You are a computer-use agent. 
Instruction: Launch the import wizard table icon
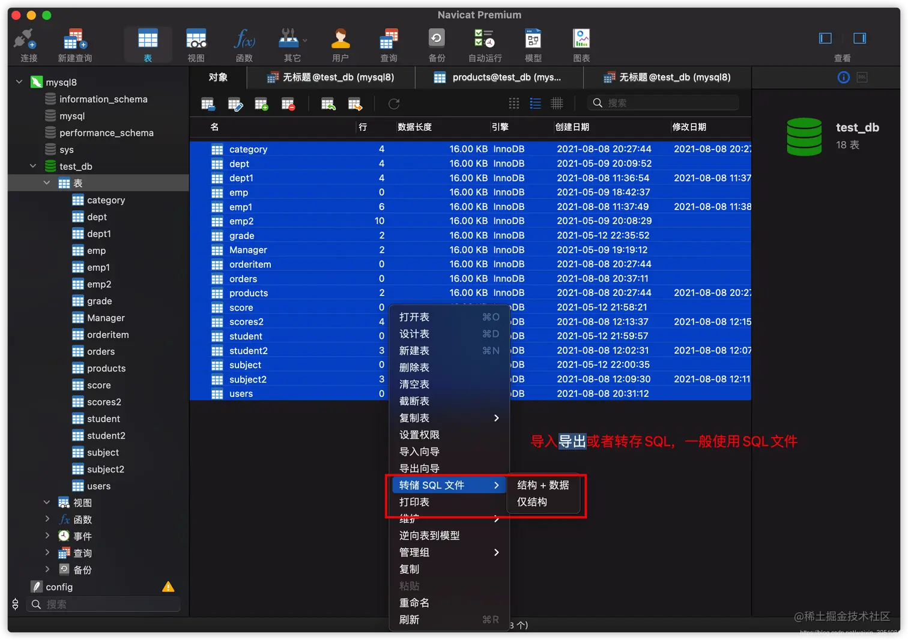click(x=328, y=103)
